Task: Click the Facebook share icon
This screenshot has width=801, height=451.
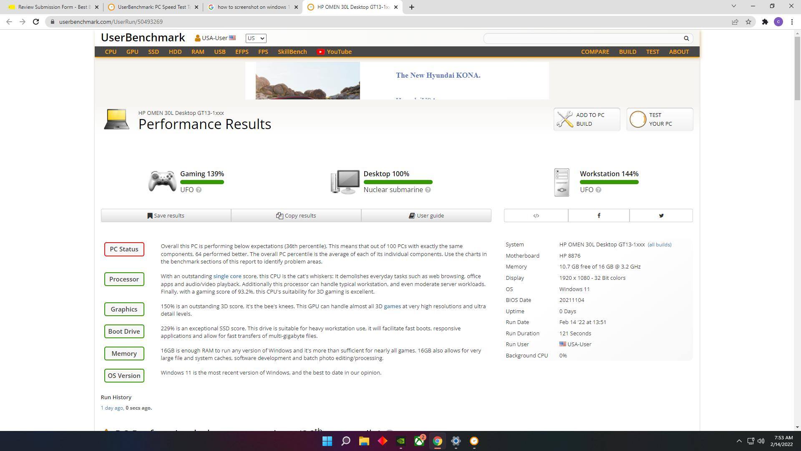Action: point(599,215)
